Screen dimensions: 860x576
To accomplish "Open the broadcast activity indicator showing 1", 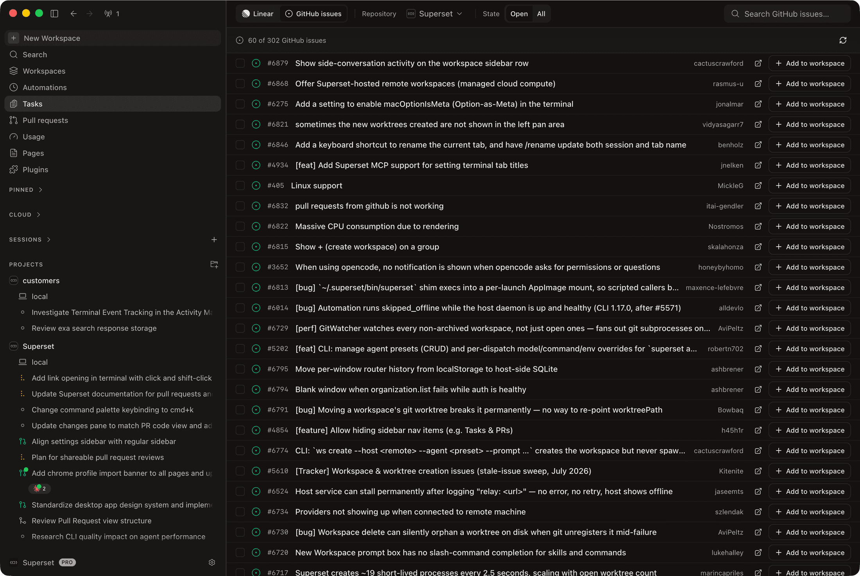I will tap(112, 14).
